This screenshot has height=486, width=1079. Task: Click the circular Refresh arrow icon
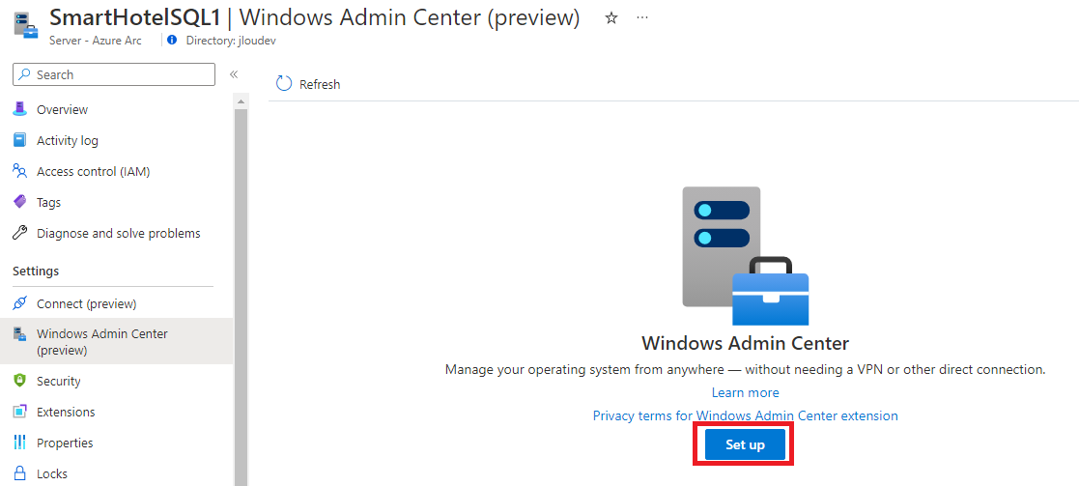[283, 84]
